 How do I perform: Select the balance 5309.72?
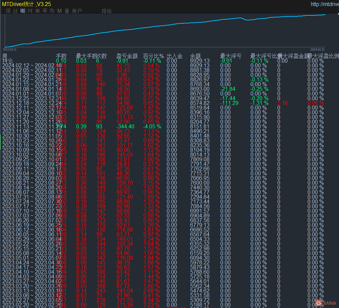tap(200, 300)
